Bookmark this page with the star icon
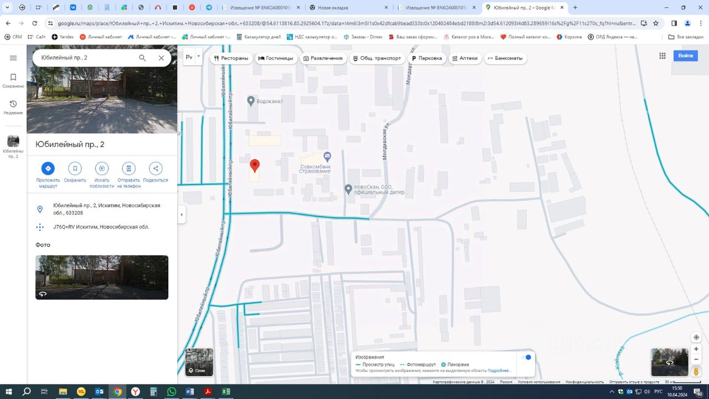 (x=656, y=23)
